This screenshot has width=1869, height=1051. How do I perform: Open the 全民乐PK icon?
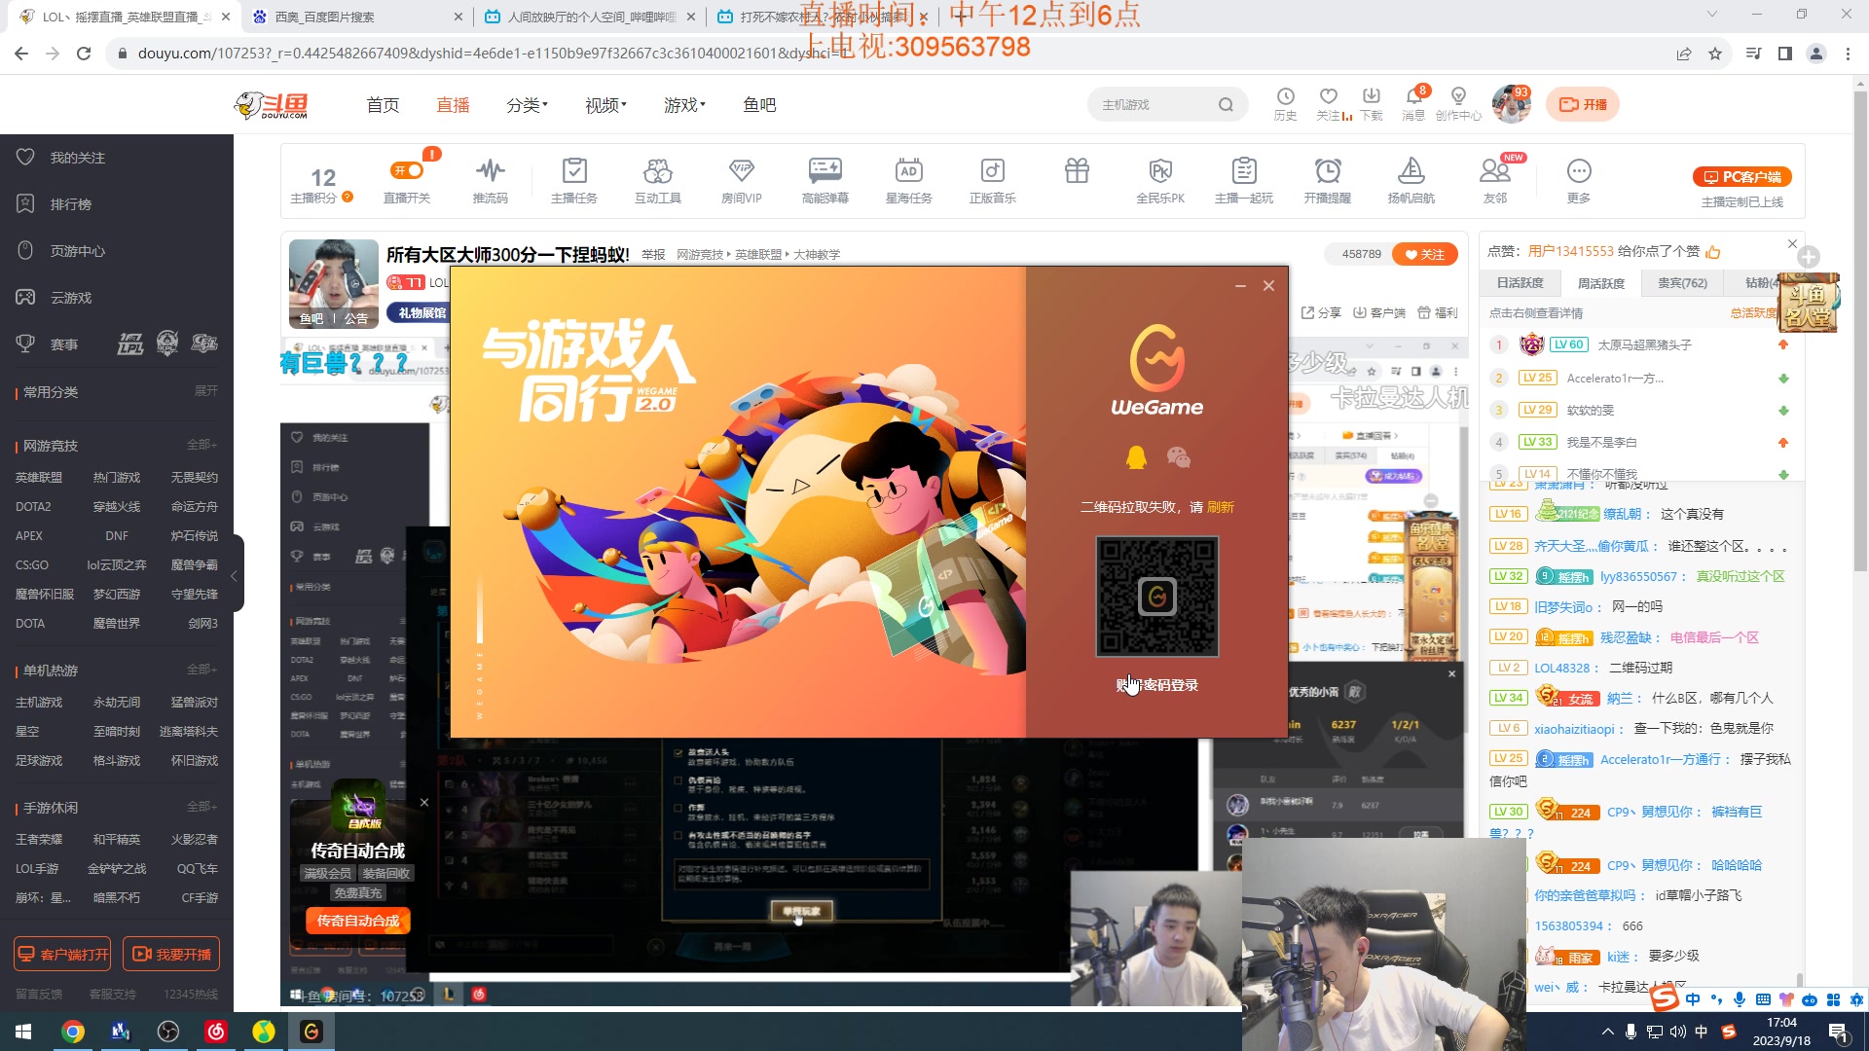pos(1160,179)
